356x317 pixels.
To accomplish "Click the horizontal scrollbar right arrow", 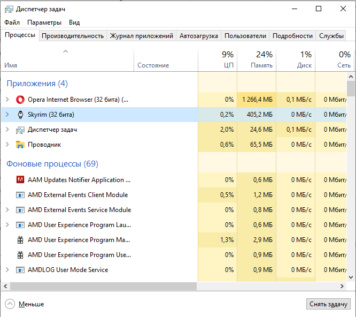I will click(343, 286).
